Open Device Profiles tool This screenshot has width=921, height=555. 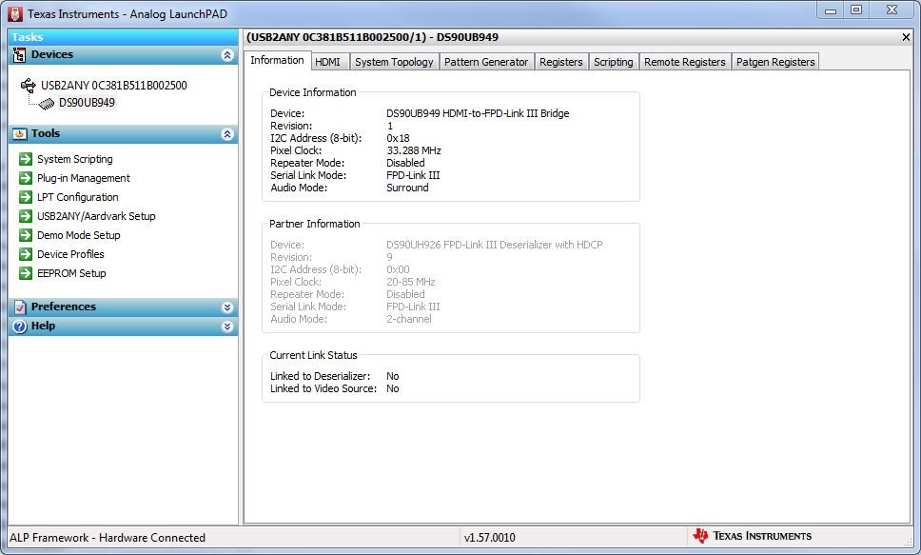tap(70, 254)
